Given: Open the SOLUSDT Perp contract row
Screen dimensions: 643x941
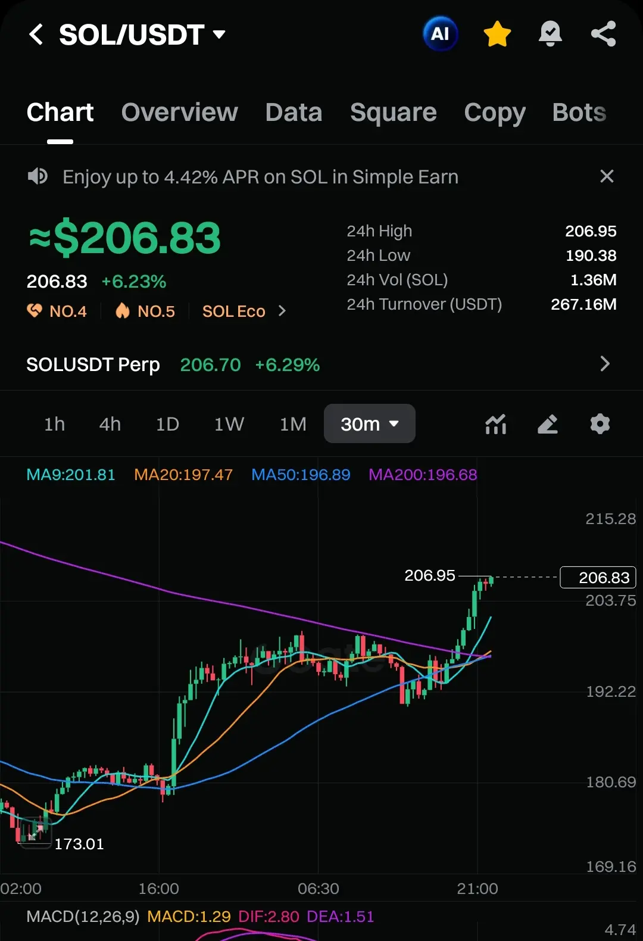Looking at the screenshot, I should 321,364.
